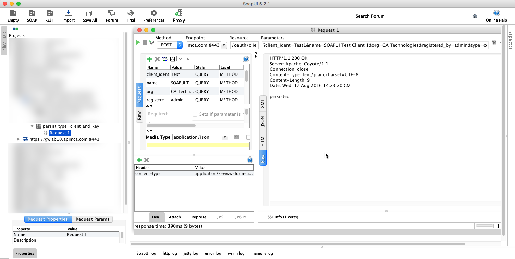This screenshot has height=259, width=515.
Task: Open the Media Type application/json dropdown
Action: click(225, 137)
